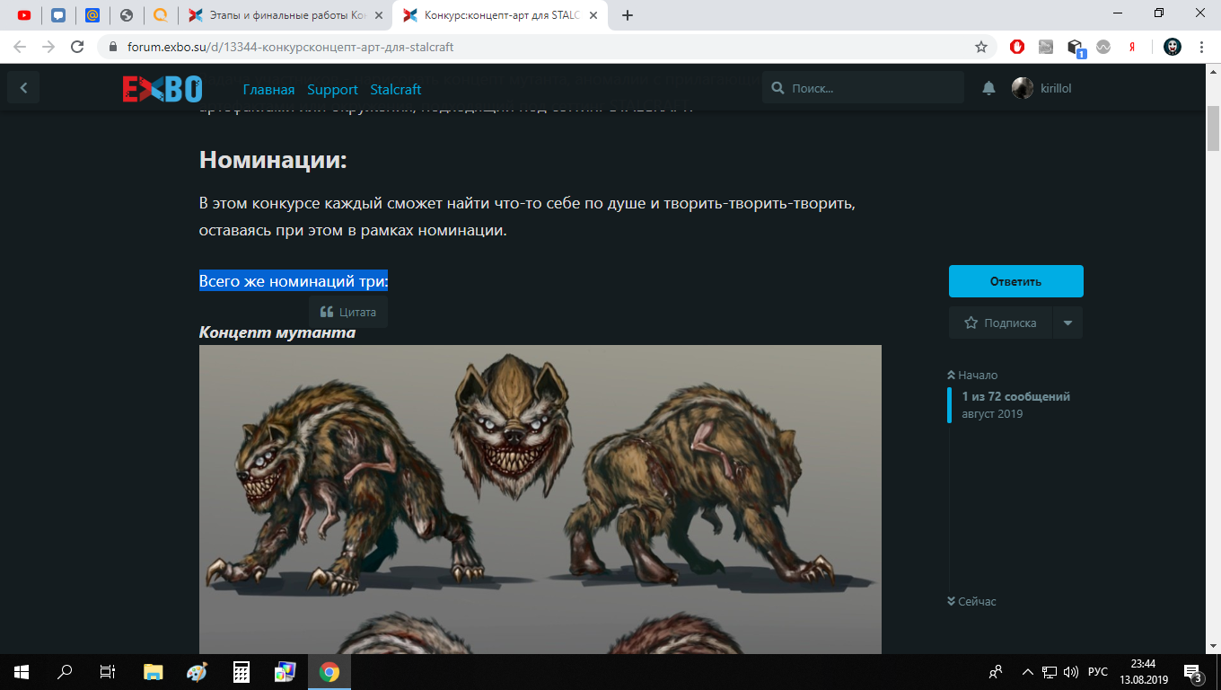
Task: Open the Support link
Action: (332, 89)
